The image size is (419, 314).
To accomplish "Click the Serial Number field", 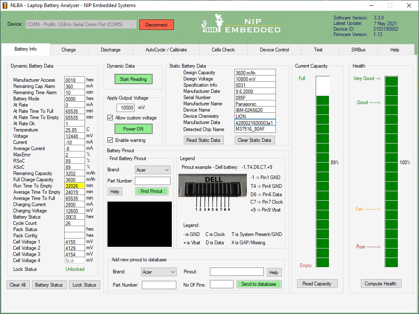I will coord(255,97).
